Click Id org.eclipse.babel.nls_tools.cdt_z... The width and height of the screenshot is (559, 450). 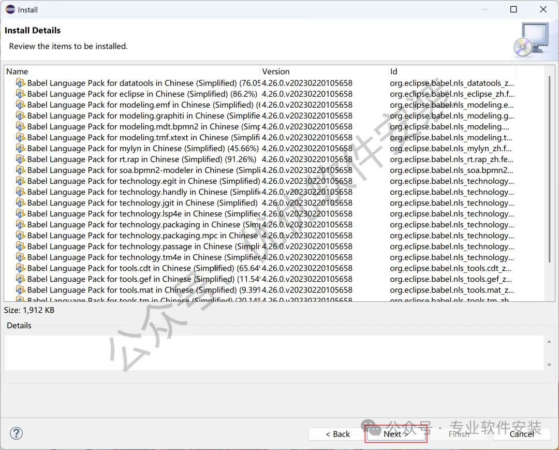pos(450,268)
